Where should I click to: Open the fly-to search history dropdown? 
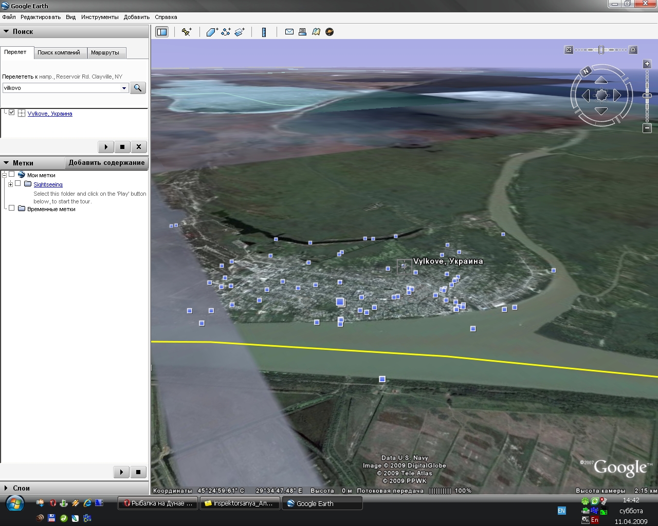point(124,88)
